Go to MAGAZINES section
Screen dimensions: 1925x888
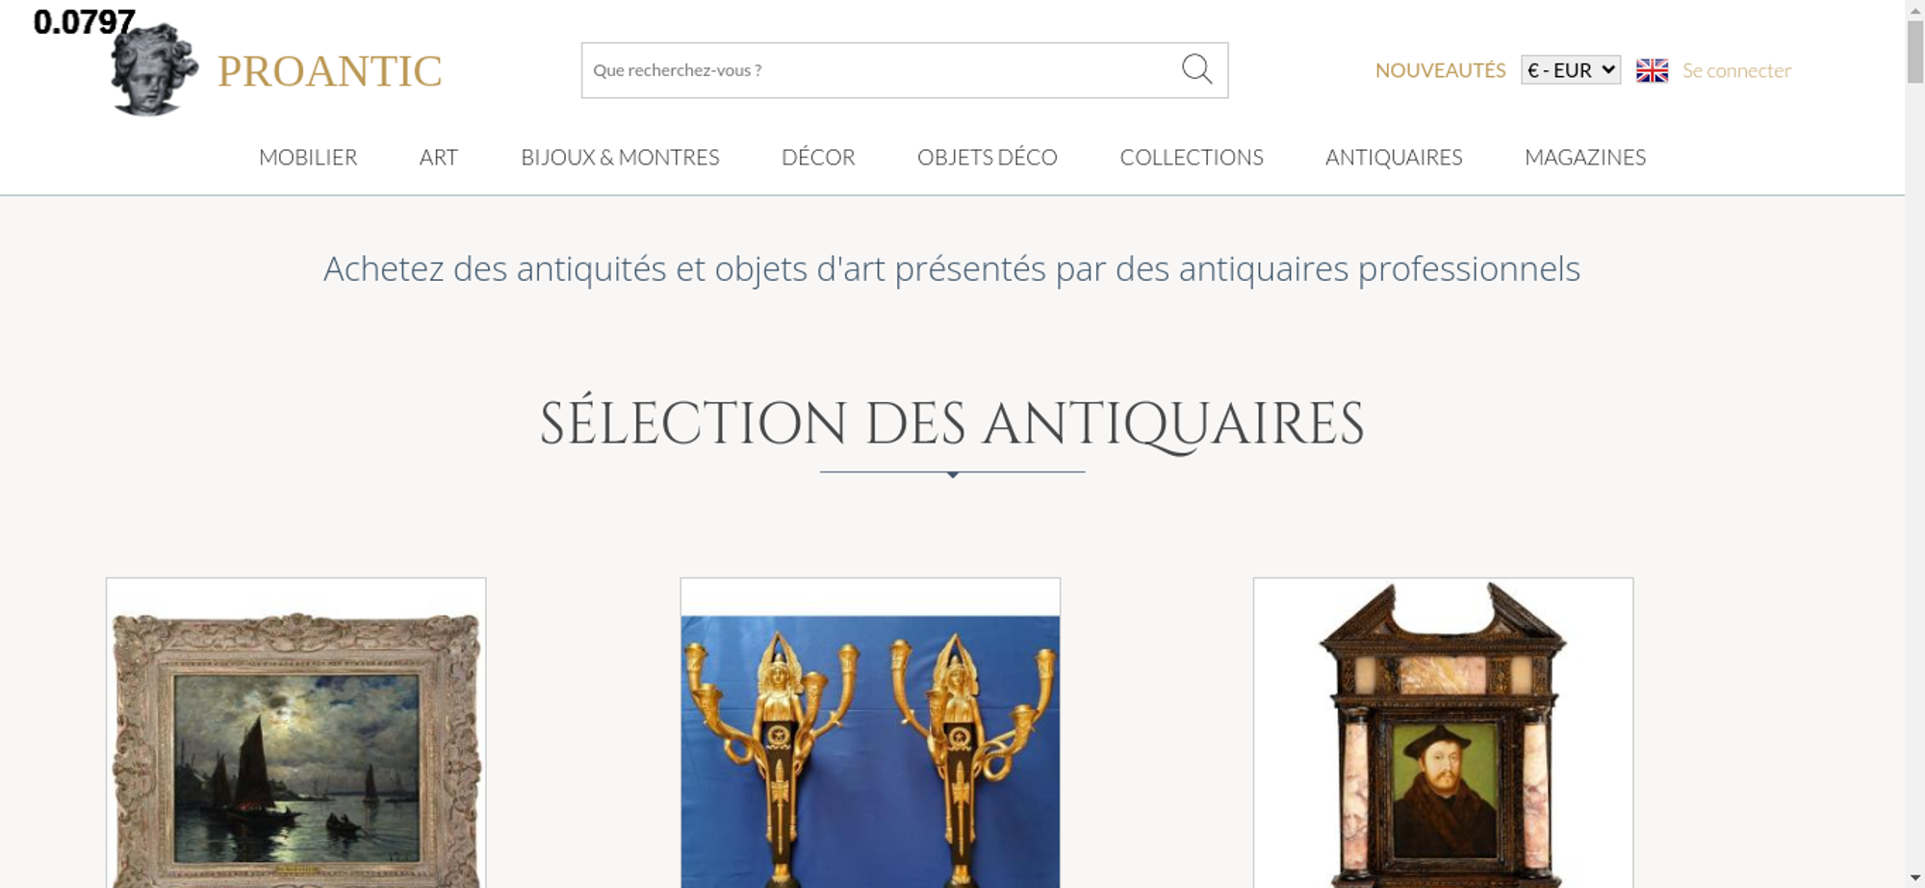point(1585,157)
